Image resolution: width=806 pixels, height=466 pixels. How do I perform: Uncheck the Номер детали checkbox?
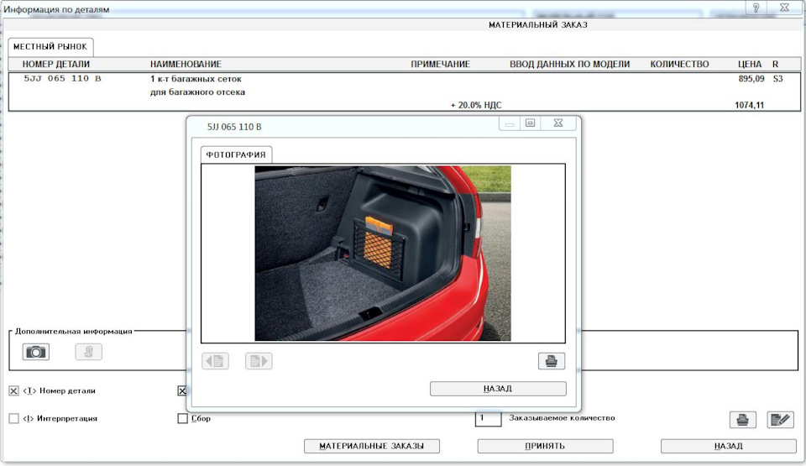click(x=13, y=391)
